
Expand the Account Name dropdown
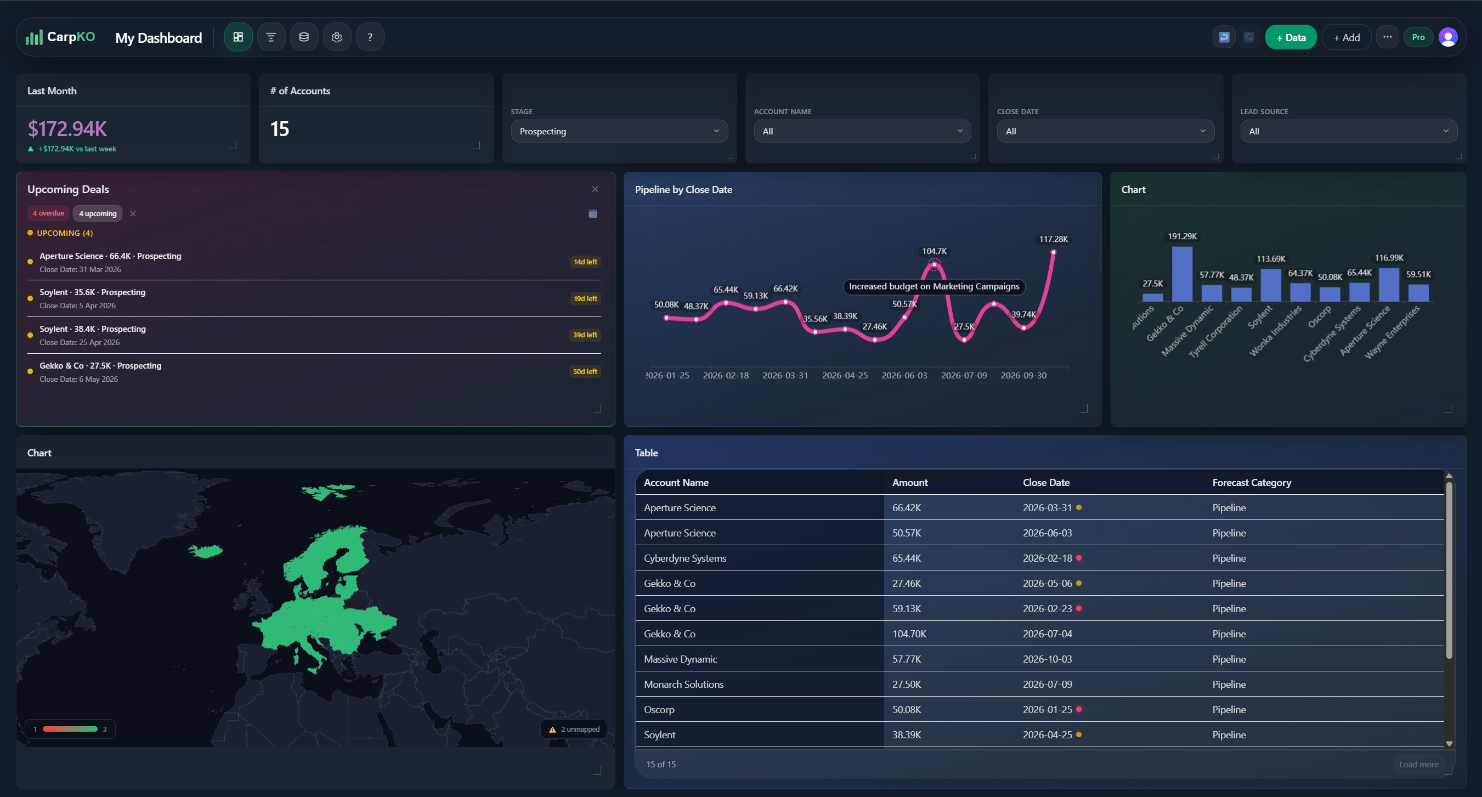(x=862, y=131)
